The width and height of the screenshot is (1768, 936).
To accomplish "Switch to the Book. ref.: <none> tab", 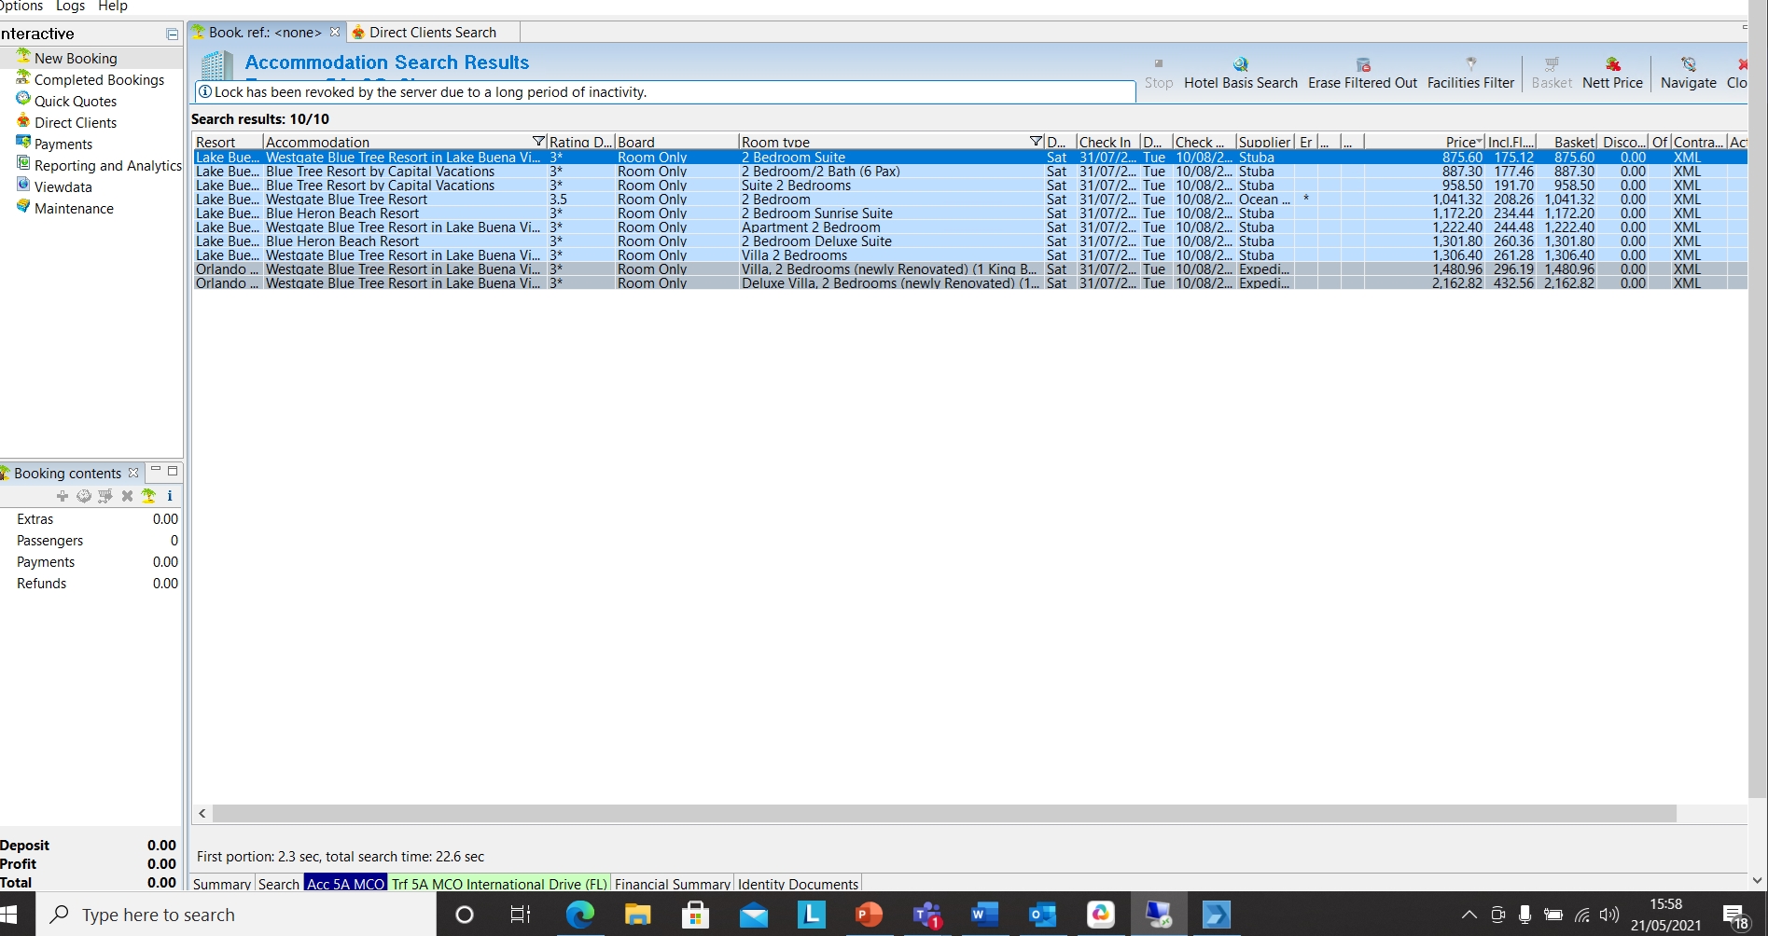I will [x=264, y=32].
